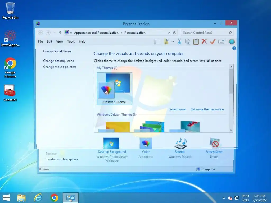The image size is (271, 203).
Task: Open the Edit menu
Action: [49, 41]
